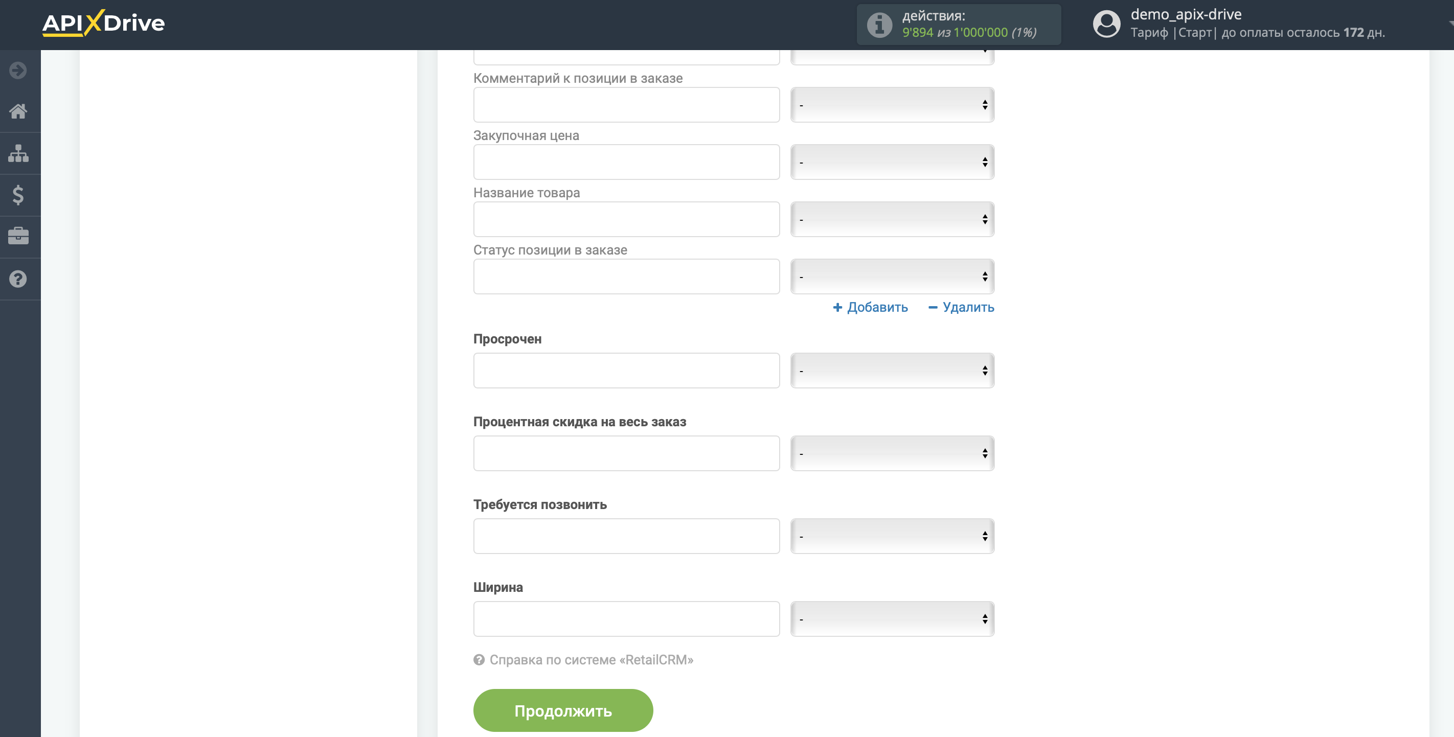Click the Добавить link
The height and width of the screenshot is (737, 1454).
[870, 308]
